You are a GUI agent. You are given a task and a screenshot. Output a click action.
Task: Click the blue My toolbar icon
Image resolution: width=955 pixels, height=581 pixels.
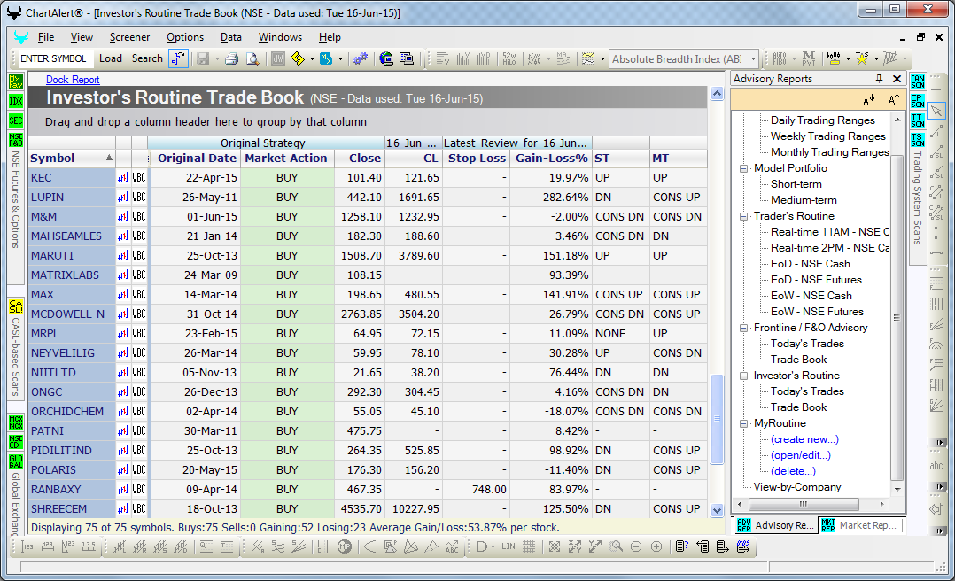[326, 58]
